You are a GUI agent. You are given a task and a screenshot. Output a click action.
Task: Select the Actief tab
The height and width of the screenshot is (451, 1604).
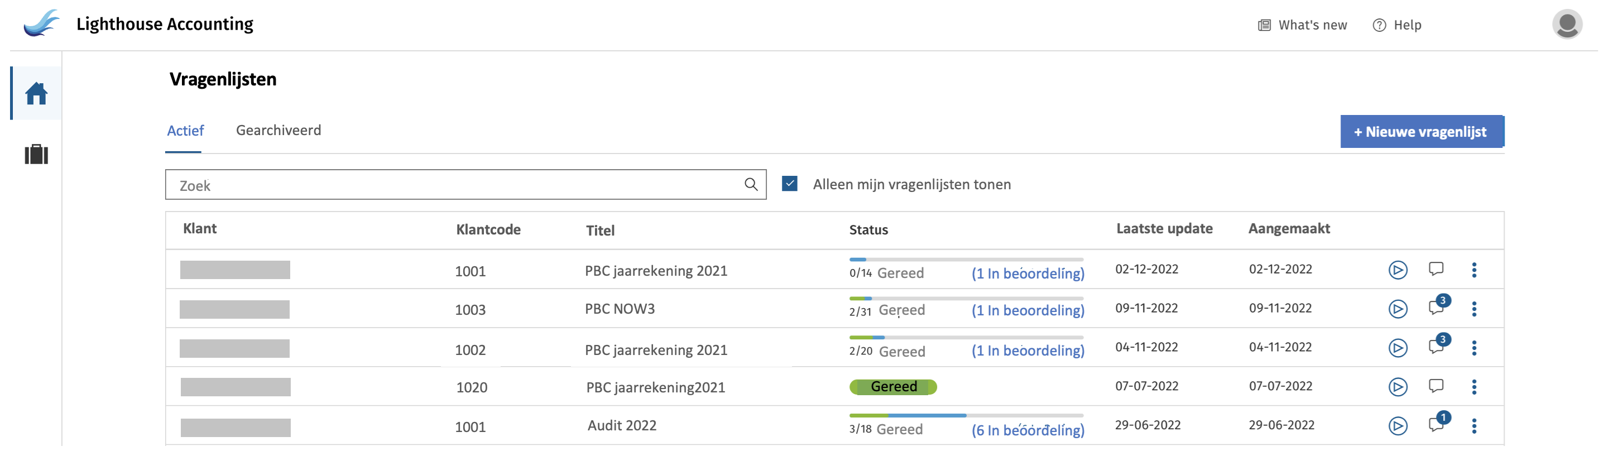(x=185, y=131)
